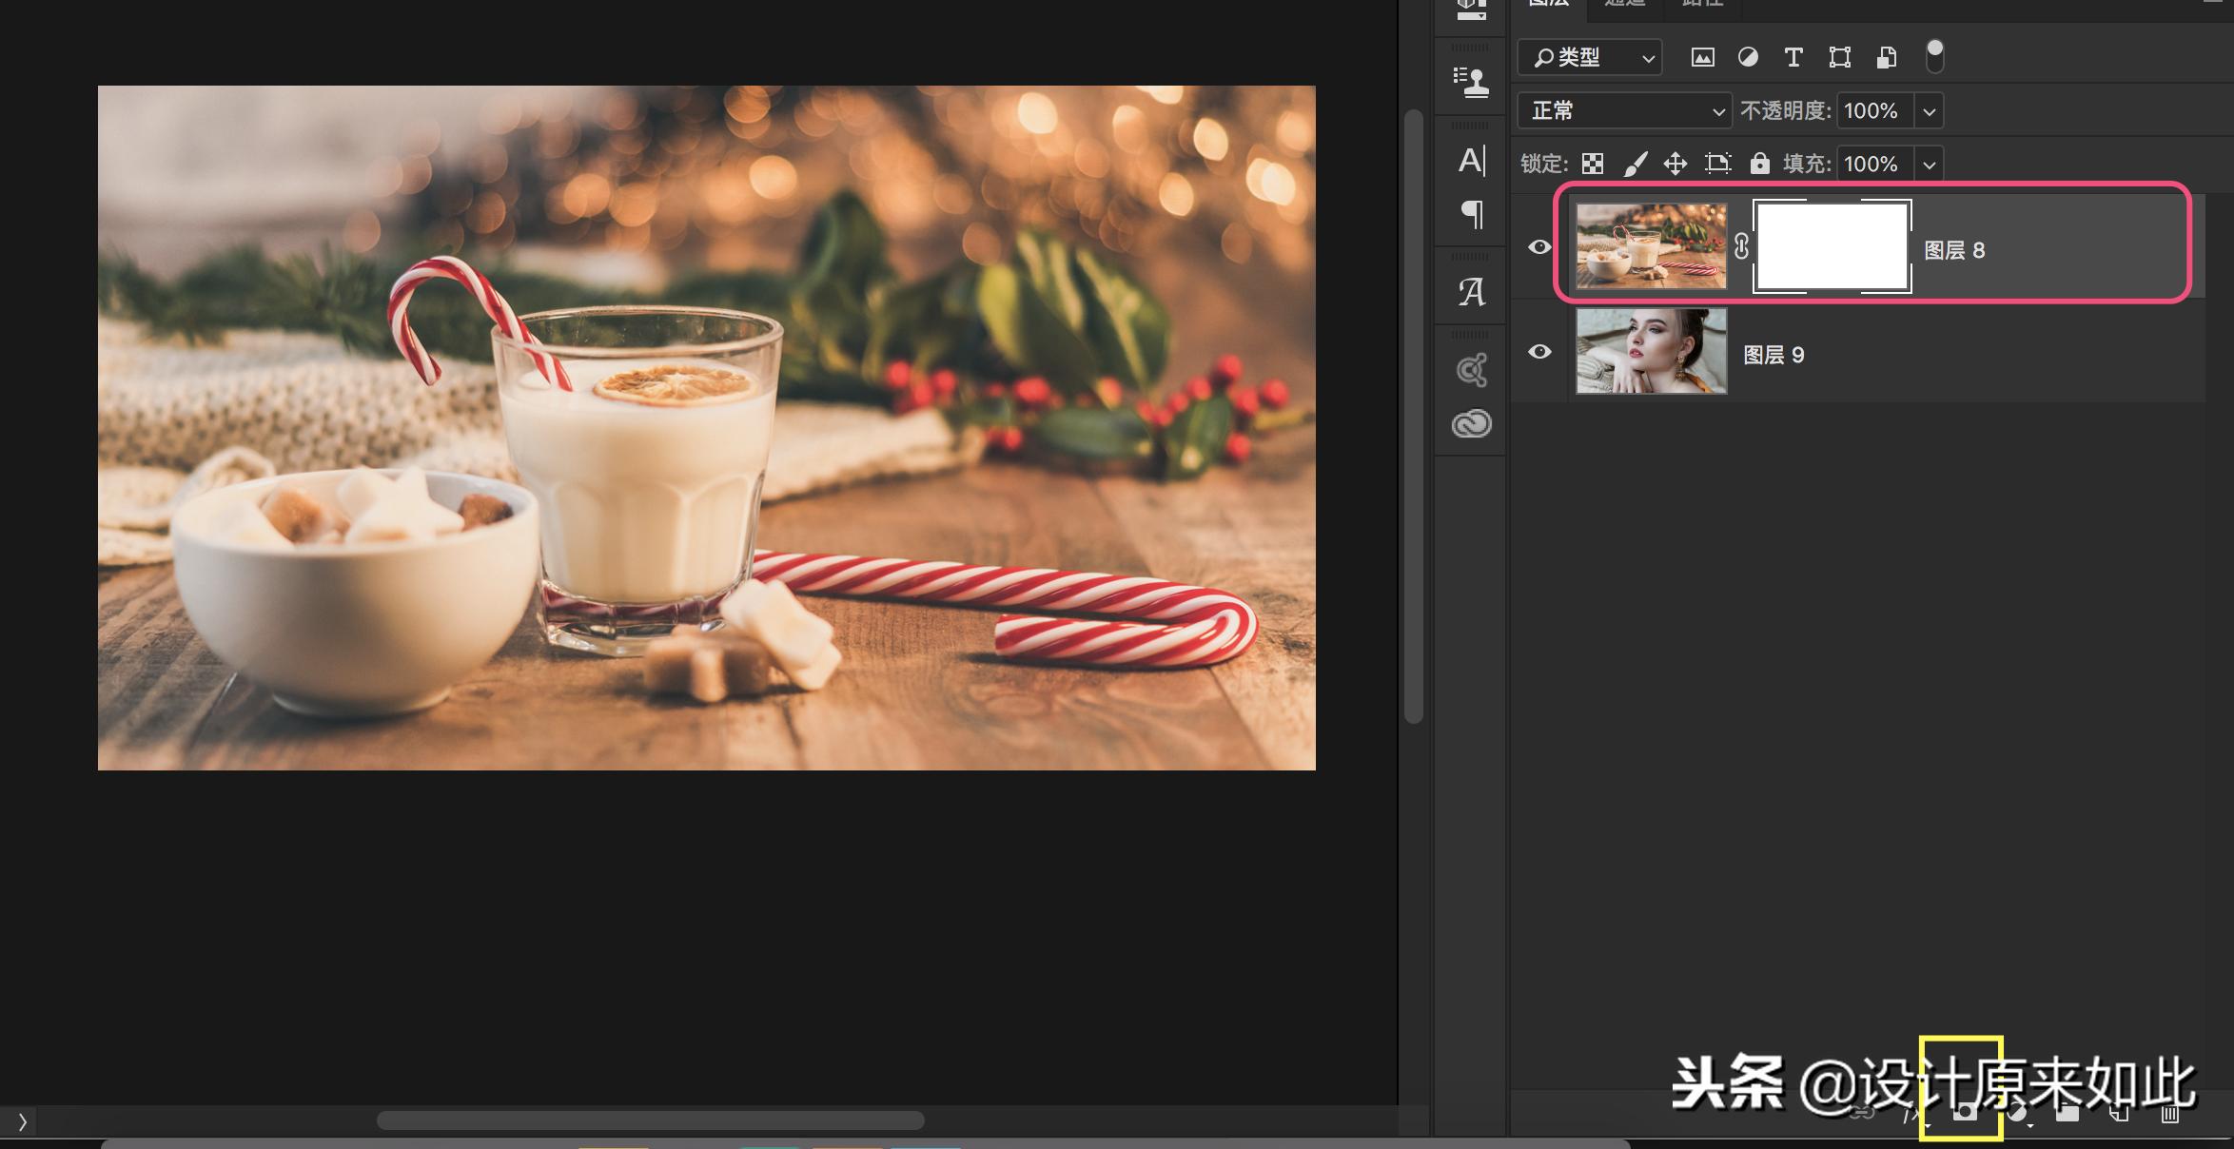The height and width of the screenshot is (1149, 2234).
Task: Open the Character panel icon
Action: (1472, 160)
